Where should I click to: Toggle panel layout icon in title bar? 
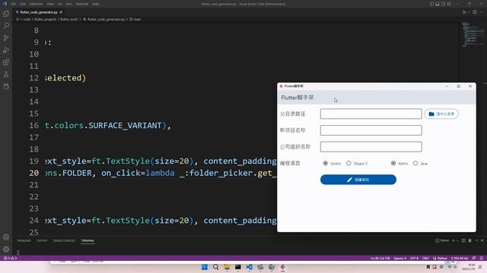(x=438, y=4)
